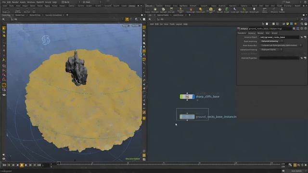Screen dimensions: 308x173
Task: Select ground_rocks_base_instancing node in network
Action: point(187,117)
